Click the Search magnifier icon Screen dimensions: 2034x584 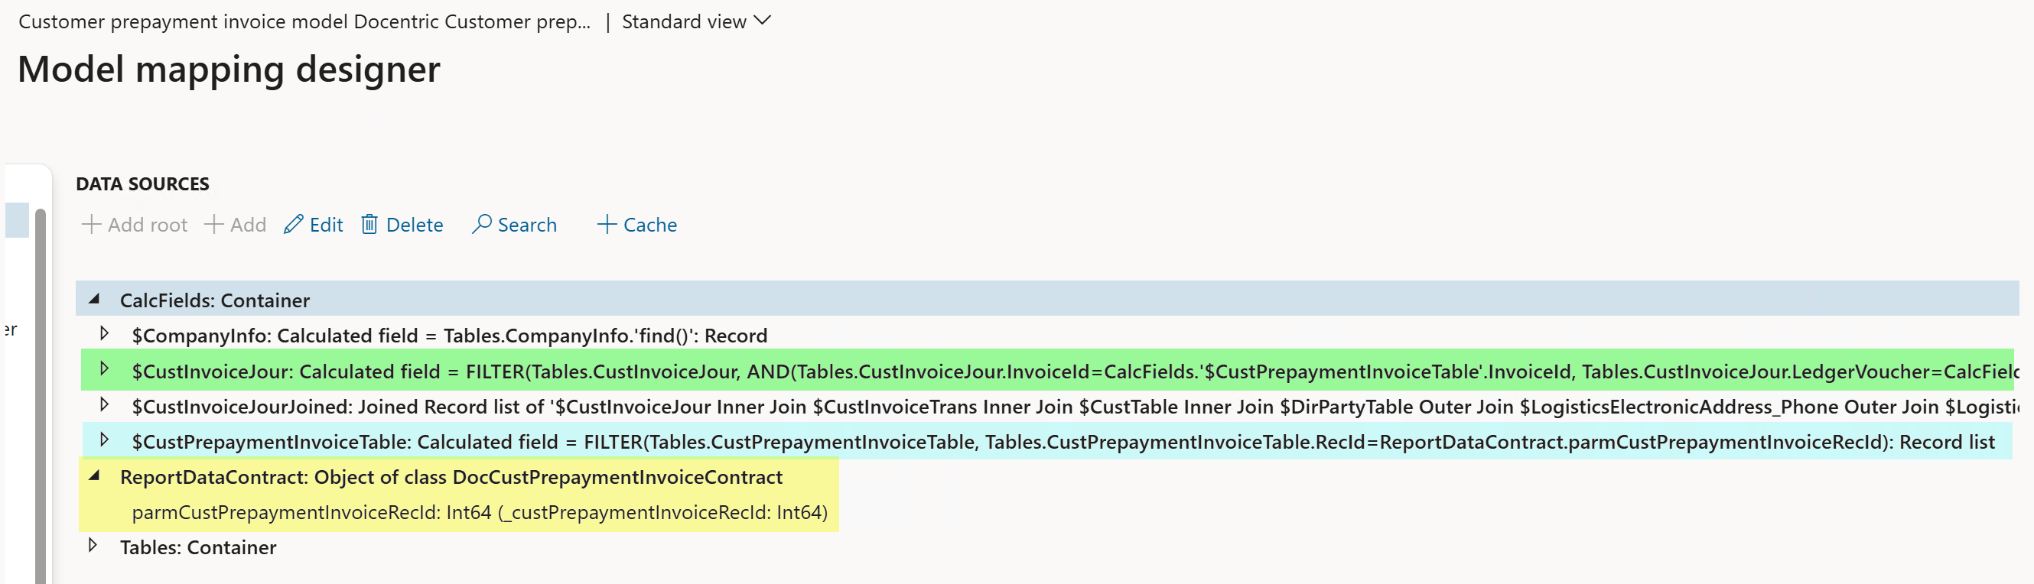481,225
